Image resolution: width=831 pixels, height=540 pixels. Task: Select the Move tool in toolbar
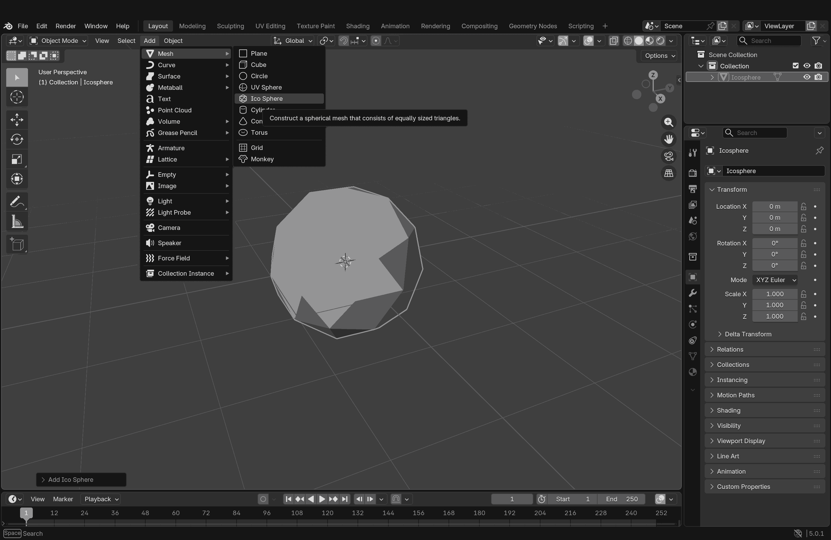click(x=17, y=120)
